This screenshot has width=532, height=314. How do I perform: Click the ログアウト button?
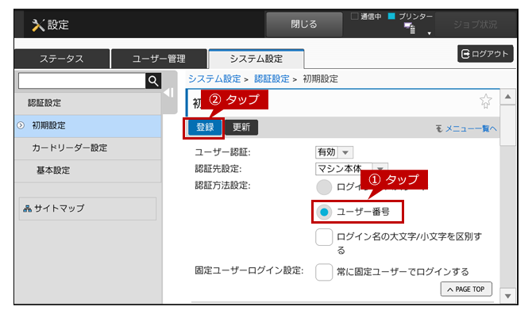[x=485, y=54]
